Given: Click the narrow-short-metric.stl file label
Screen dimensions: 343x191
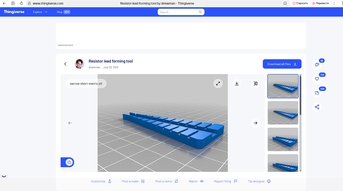Looking at the screenshot, I should point(86,84).
